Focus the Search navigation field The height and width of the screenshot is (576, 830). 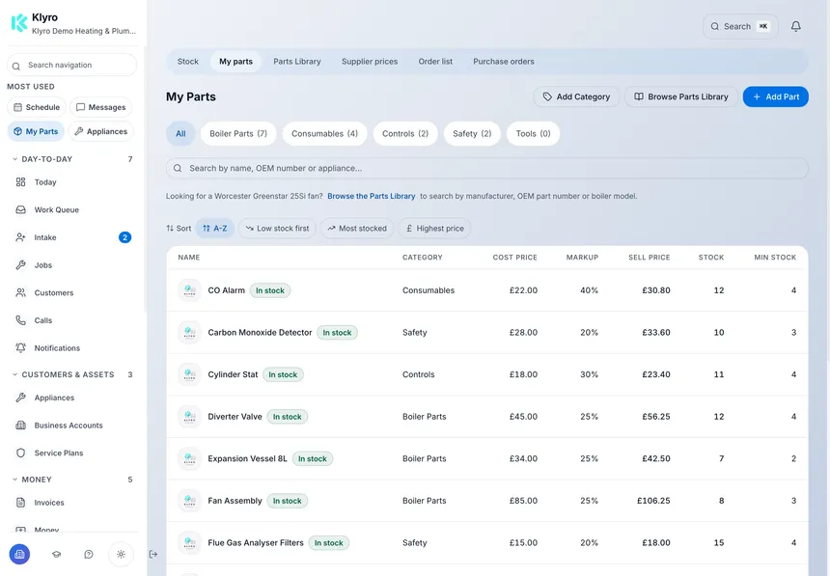(72, 65)
